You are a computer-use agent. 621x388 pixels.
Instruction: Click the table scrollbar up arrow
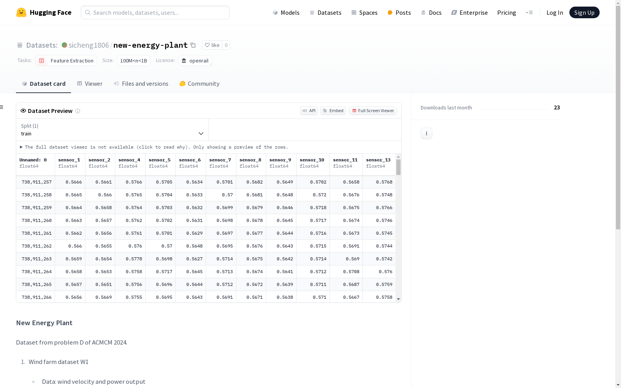tap(398, 157)
